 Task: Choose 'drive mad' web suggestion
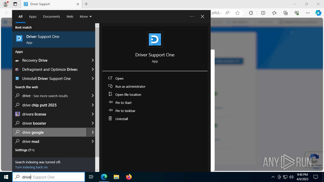(x=50, y=141)
